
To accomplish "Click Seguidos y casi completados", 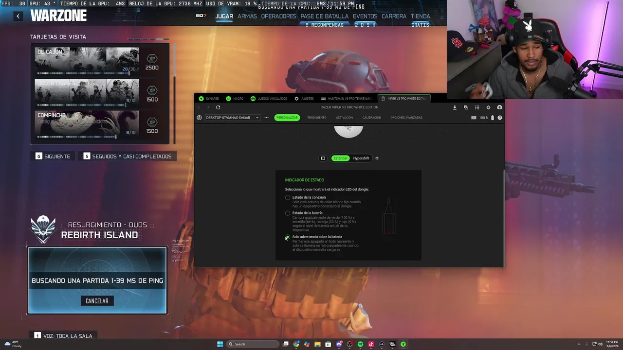I will point(128,156).
